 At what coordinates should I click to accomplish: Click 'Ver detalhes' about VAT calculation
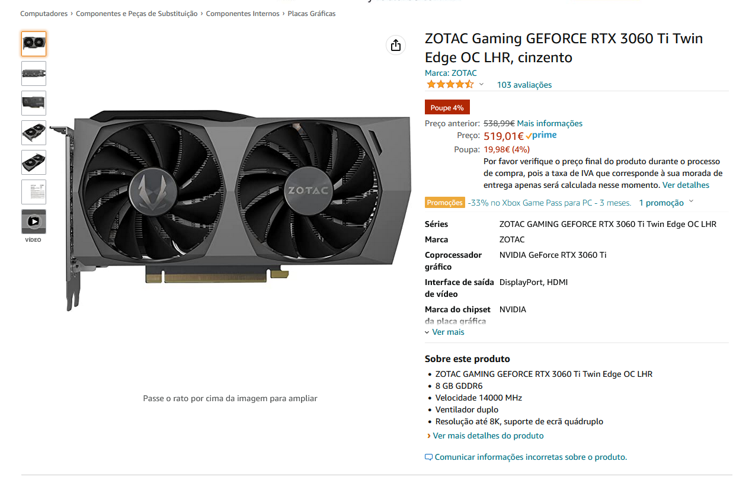(684, 184)
